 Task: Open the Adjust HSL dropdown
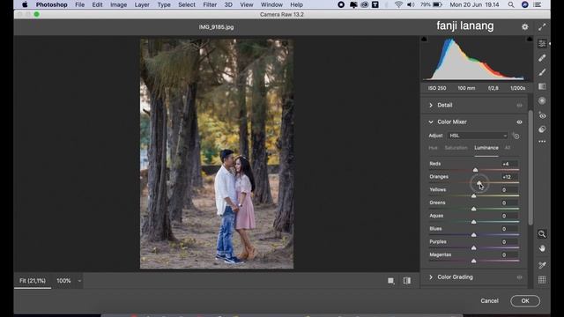[478, 136]
